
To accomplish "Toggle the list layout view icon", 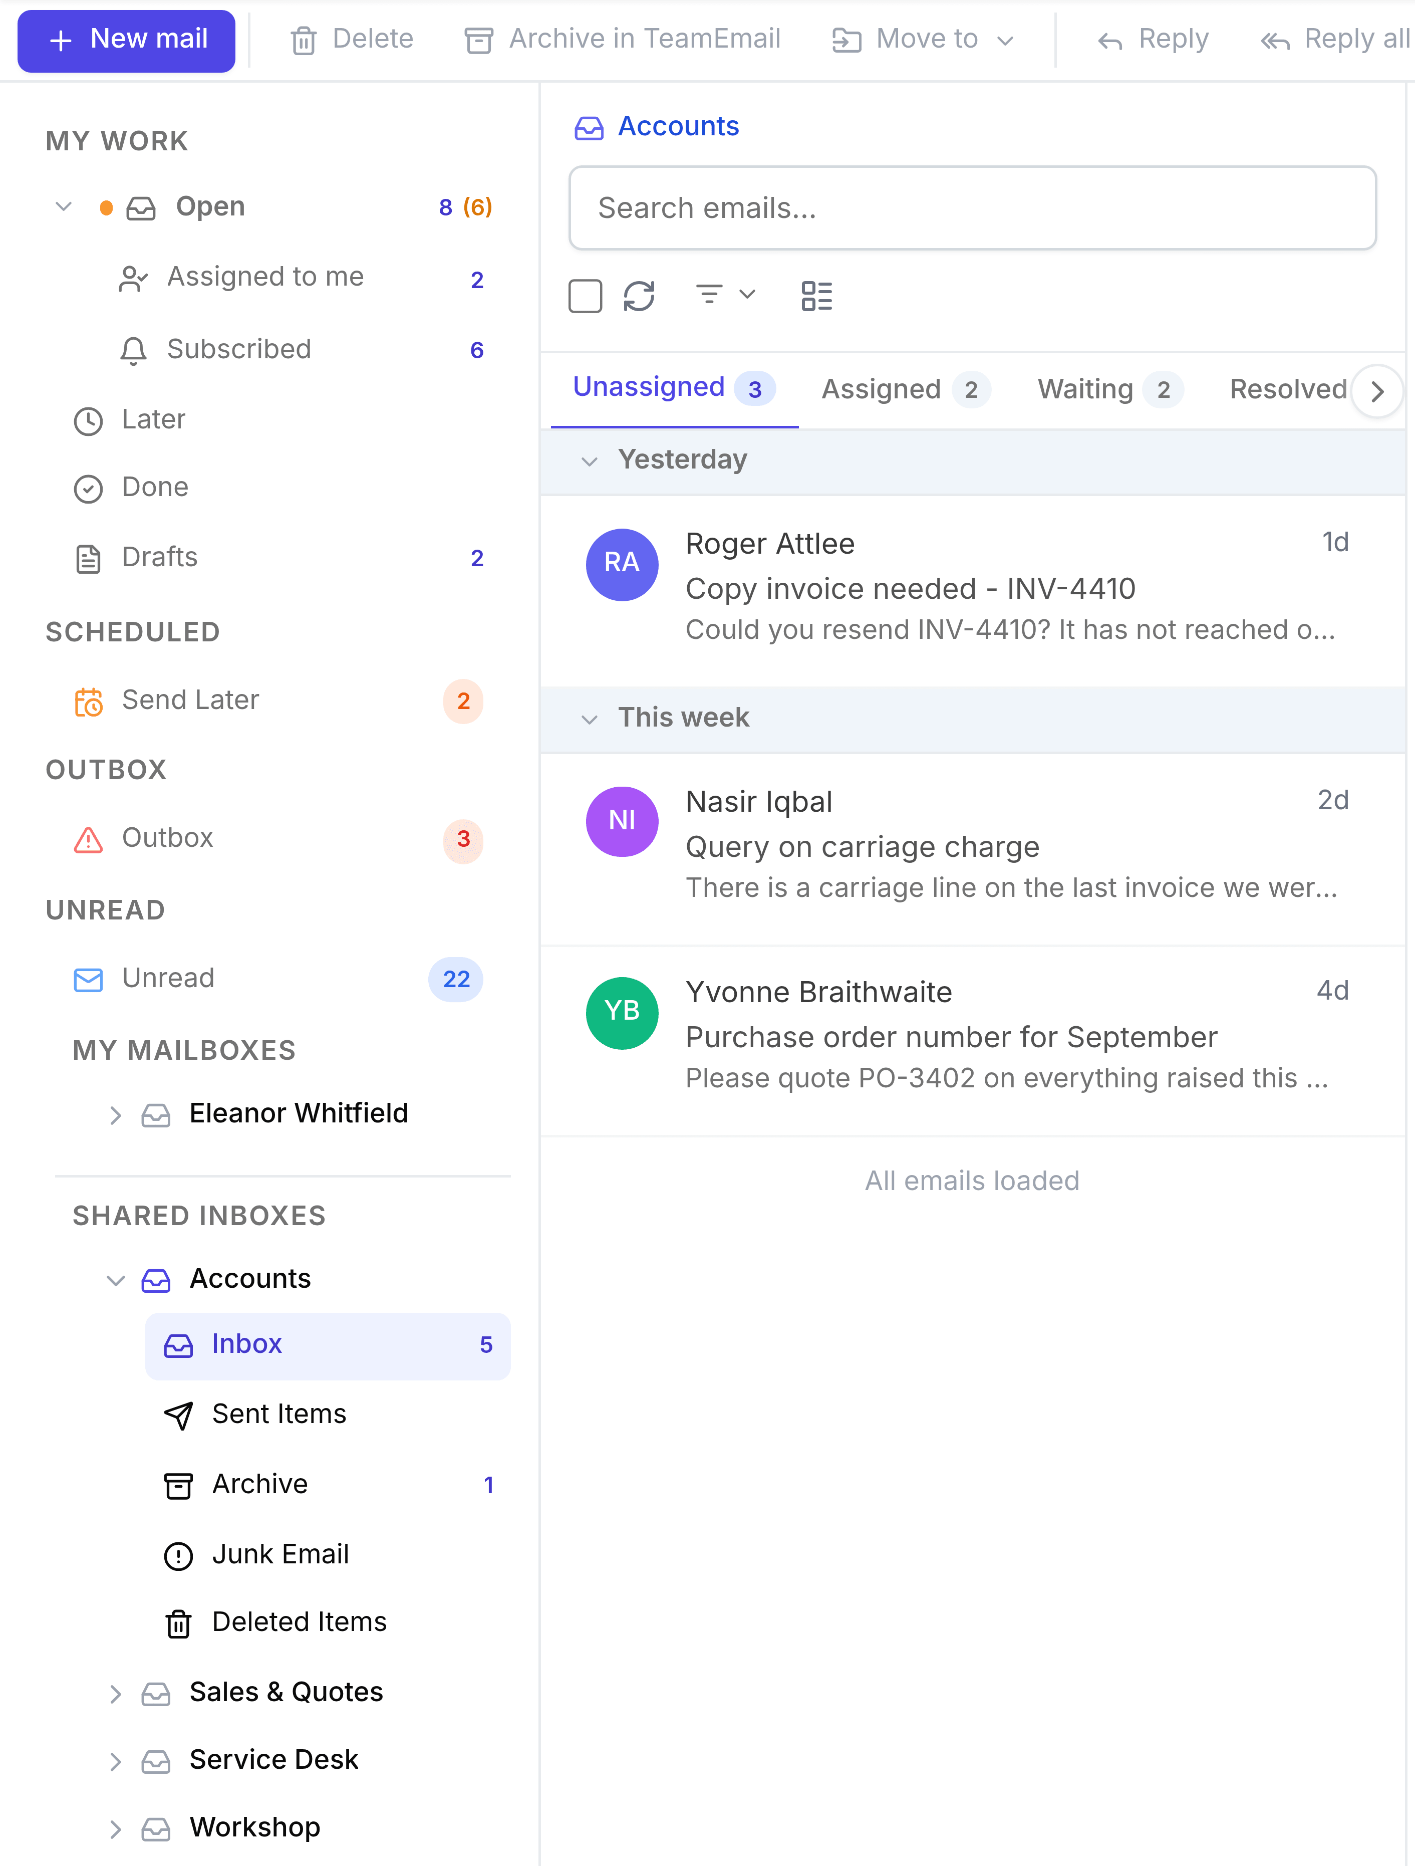I will (816, 296).
